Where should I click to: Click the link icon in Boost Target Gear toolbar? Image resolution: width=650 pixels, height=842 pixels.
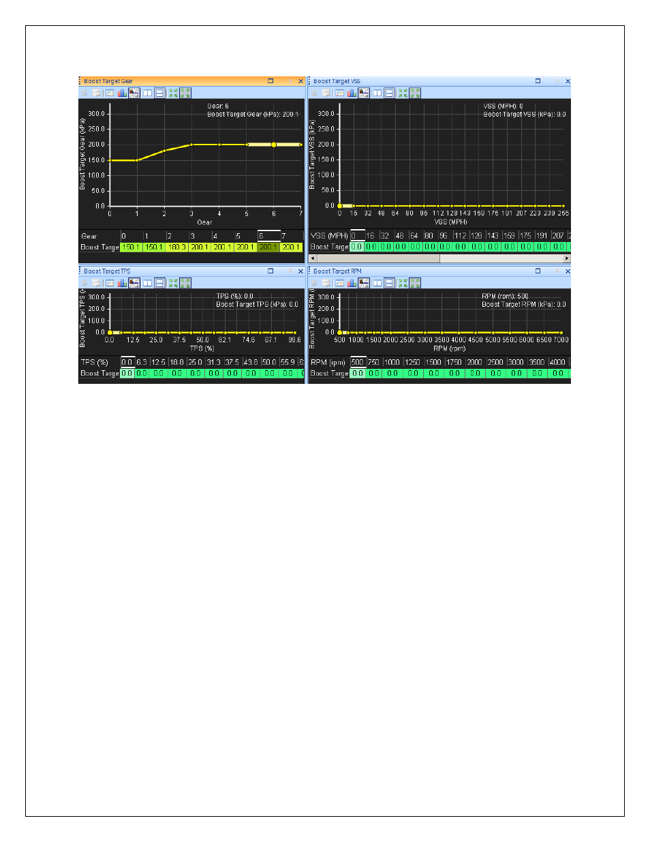pos(84,93)
